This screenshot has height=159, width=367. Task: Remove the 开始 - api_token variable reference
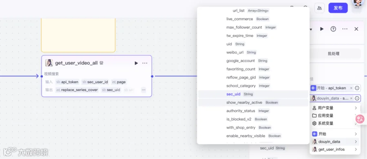coord(351,88)
